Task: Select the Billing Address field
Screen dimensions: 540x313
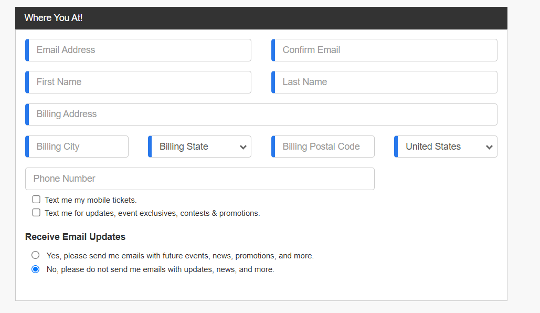Action: click(261, 114)
